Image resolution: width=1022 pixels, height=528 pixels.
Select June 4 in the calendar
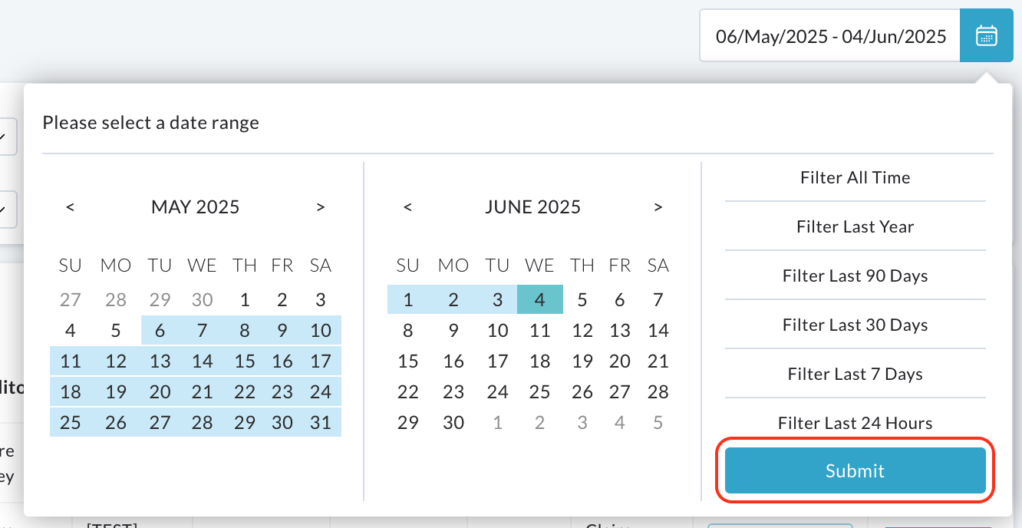click(x=540, y=300)
